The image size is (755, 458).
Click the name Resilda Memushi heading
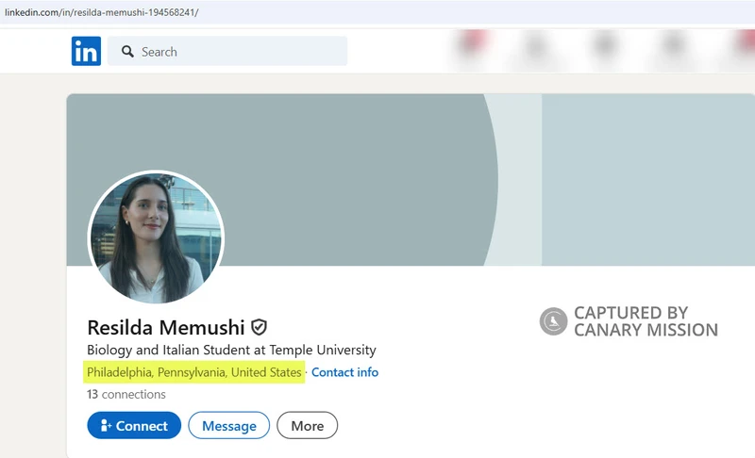pyautogui.click(x=166, y=328)
